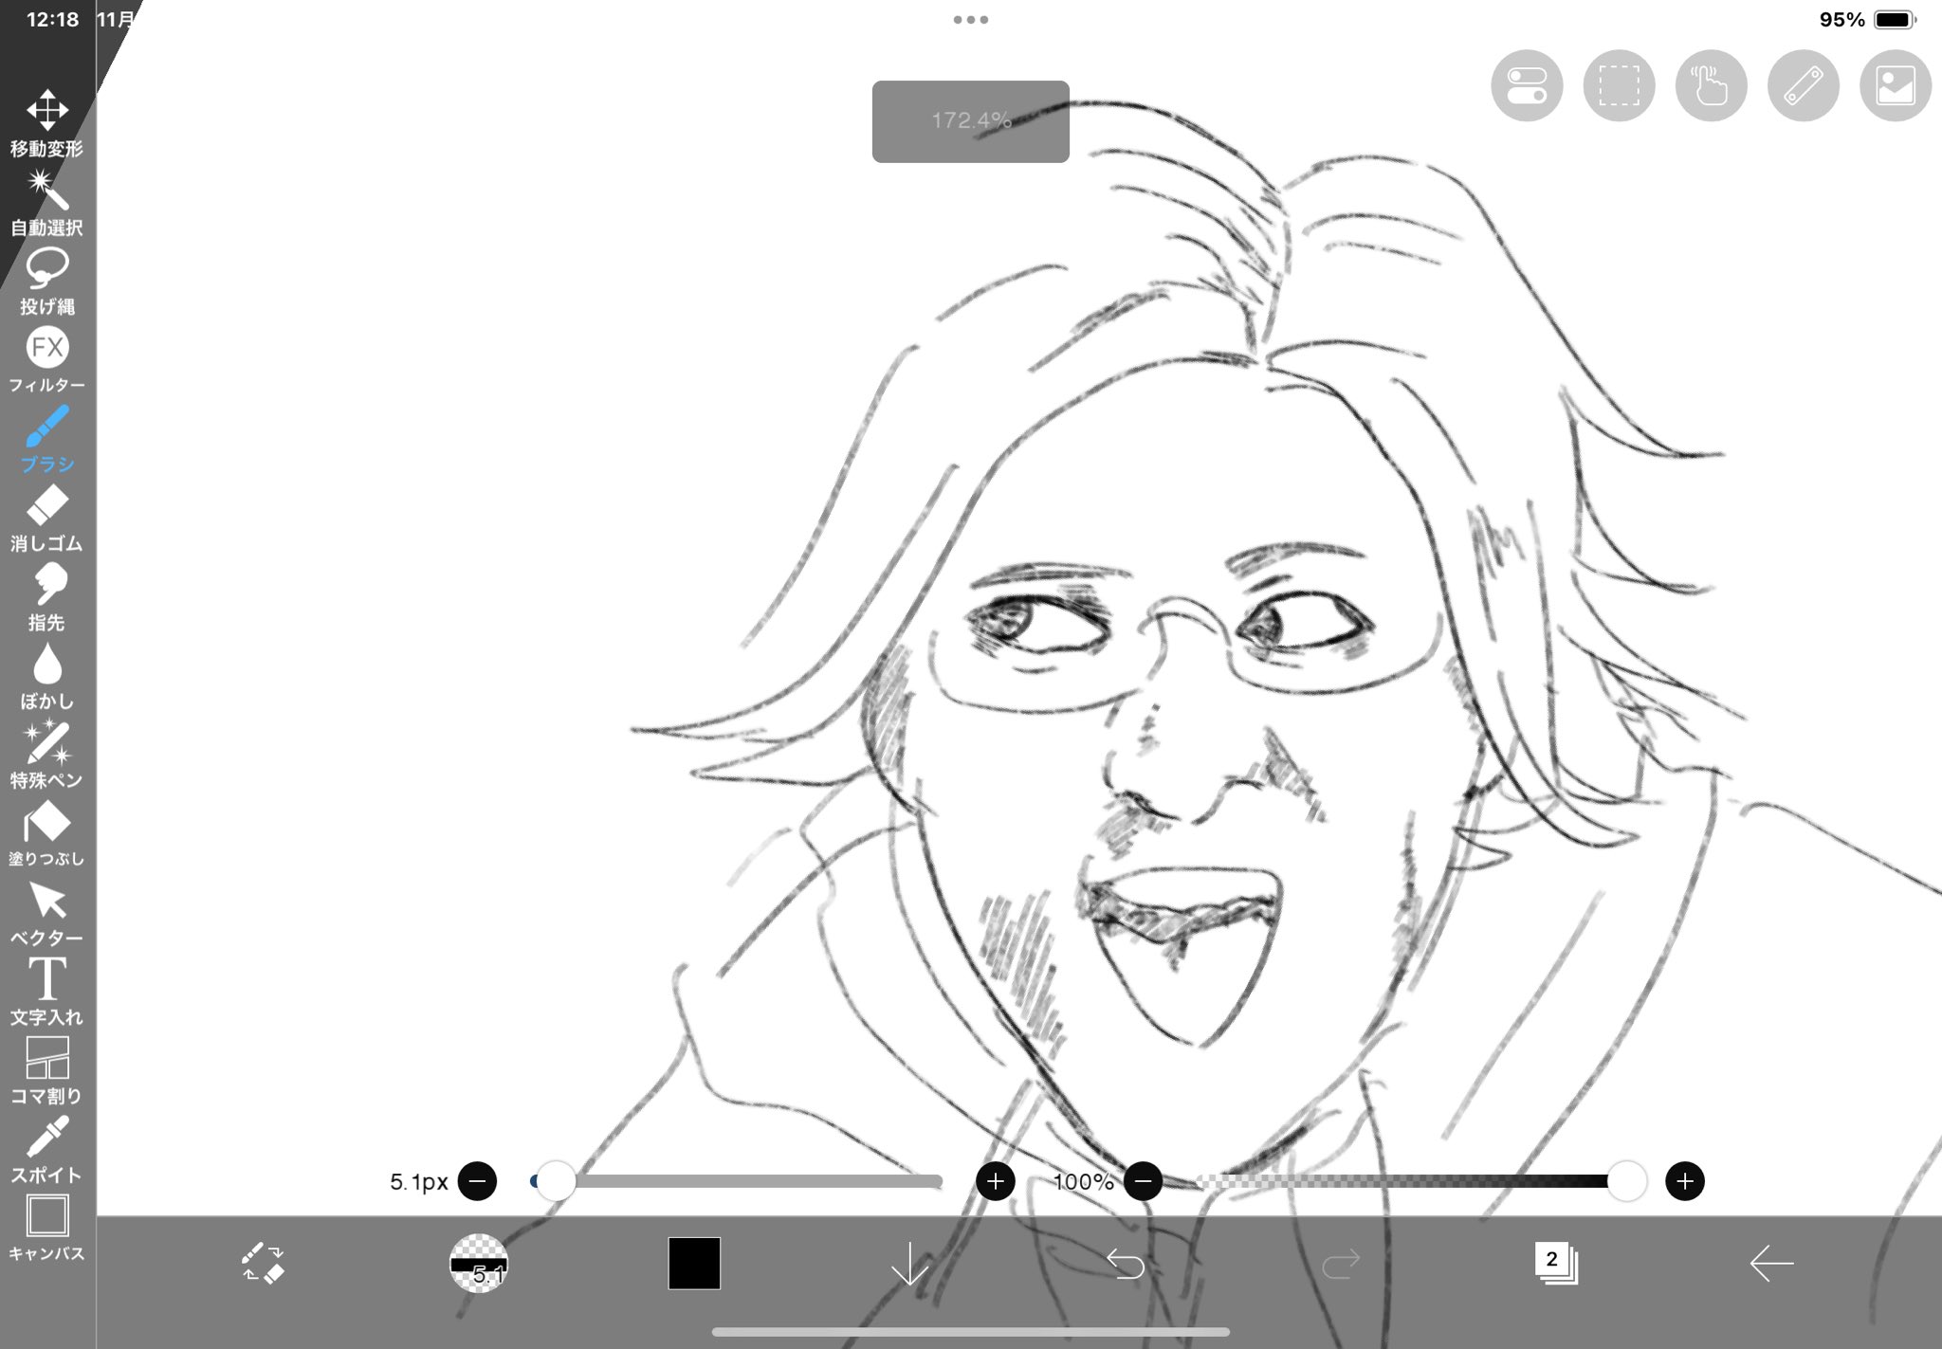
Task: Toggle between brush and eraser
Action: 263,1263
